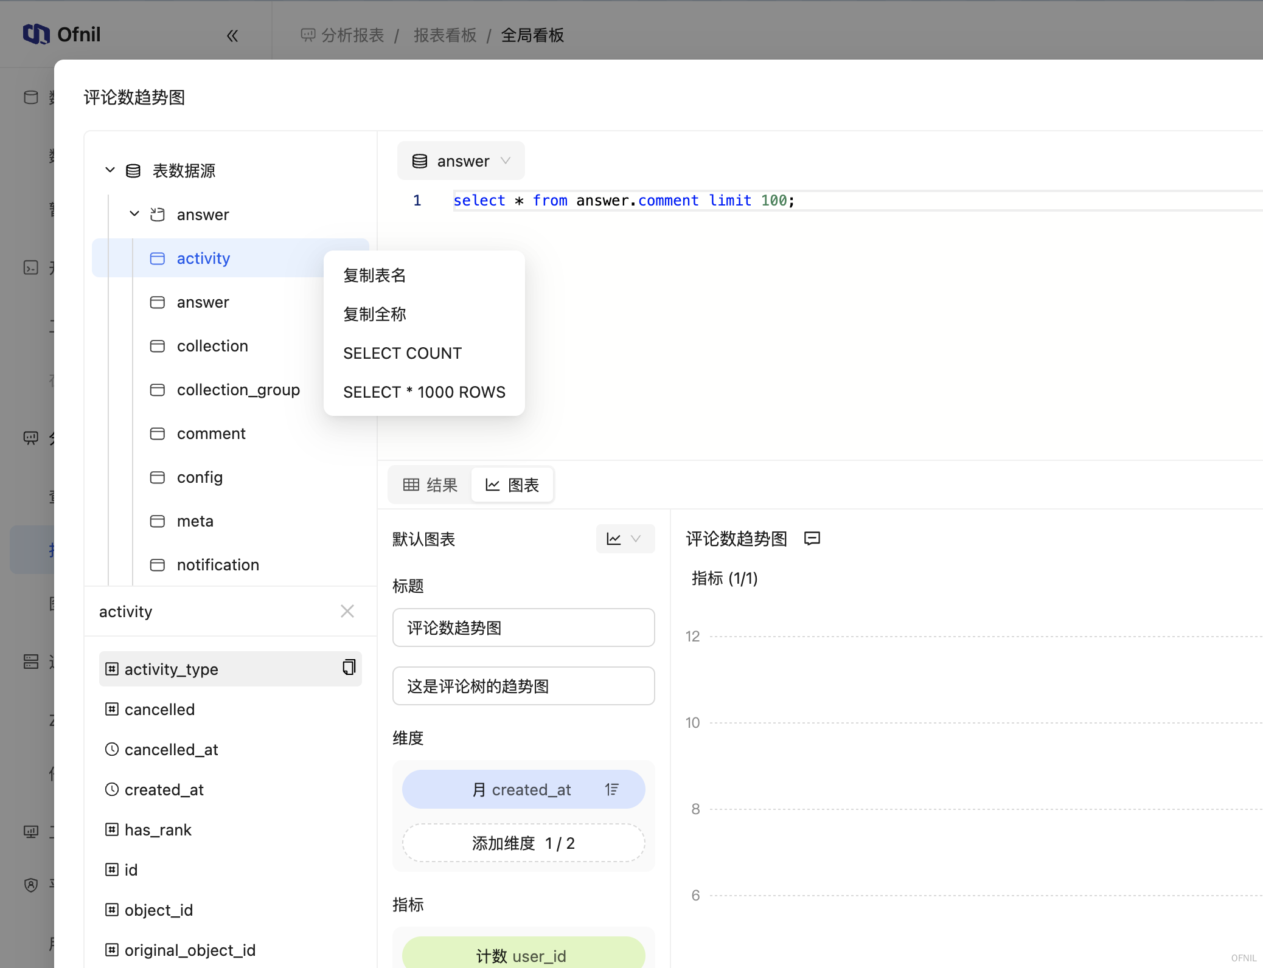Collapse the sidebar with double-chevron icon
This screenshot has height=968, width=1263.
coord(232,36)
